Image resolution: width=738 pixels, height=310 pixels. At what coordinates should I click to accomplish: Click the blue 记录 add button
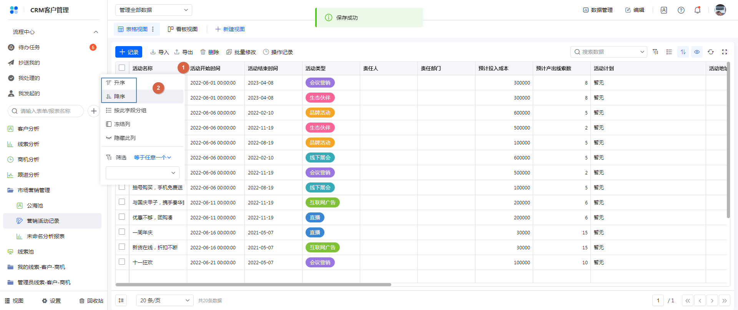tap(129, 52)
